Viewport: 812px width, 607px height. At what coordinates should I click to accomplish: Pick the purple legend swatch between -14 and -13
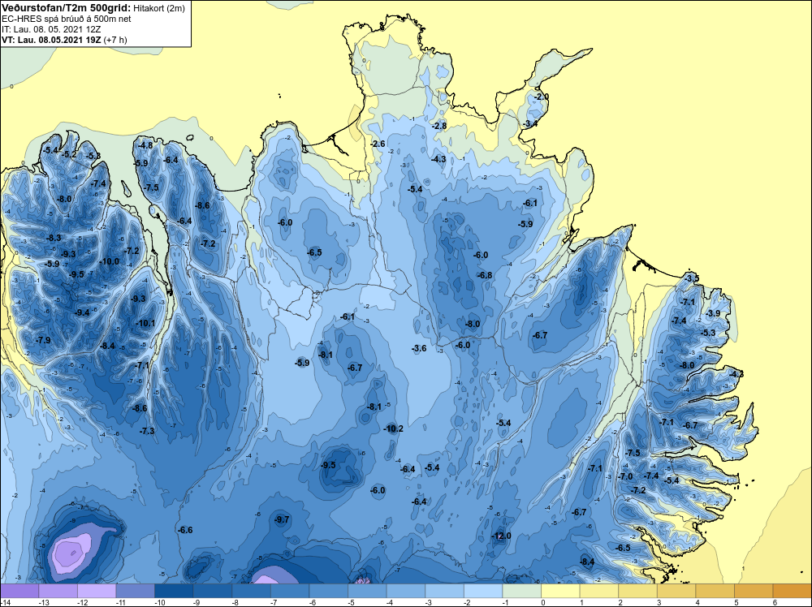(x=19, y=591)
